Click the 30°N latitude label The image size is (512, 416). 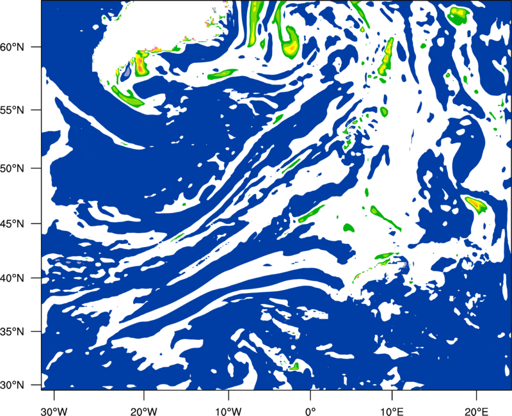[x=12, y=385]
